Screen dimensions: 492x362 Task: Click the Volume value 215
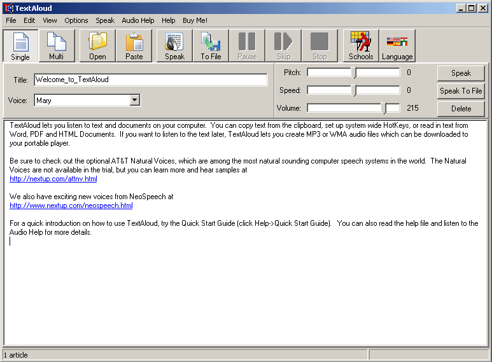pos(412,108)
